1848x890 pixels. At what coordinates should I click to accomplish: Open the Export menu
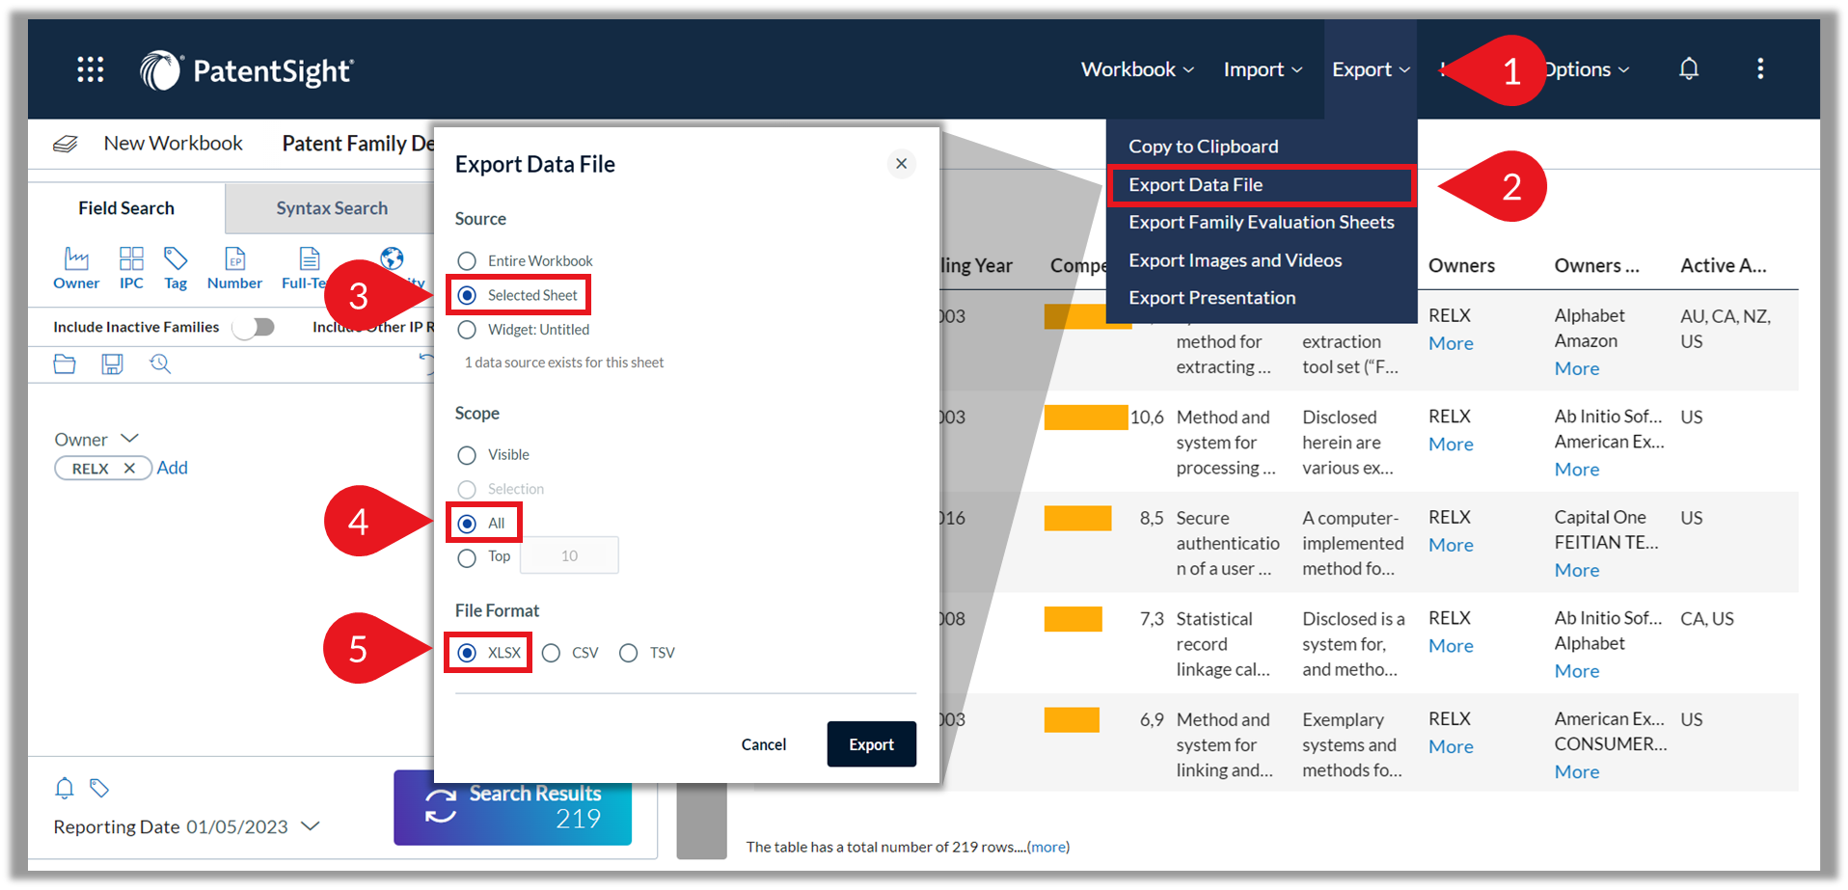pos(1371,69)
